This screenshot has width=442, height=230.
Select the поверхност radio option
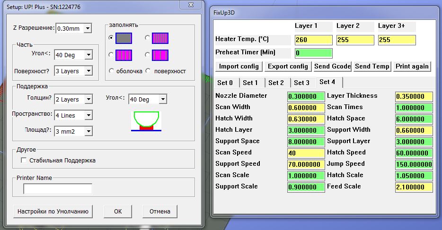click(148, 71)
